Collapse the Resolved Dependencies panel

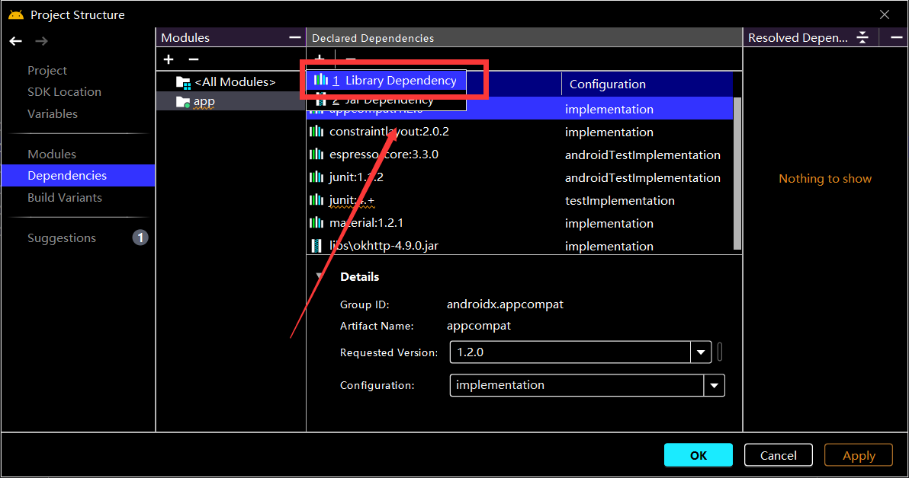tap(896, 37)
